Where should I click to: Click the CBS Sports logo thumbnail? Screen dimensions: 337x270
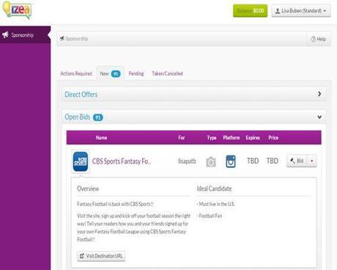[81, 161]
